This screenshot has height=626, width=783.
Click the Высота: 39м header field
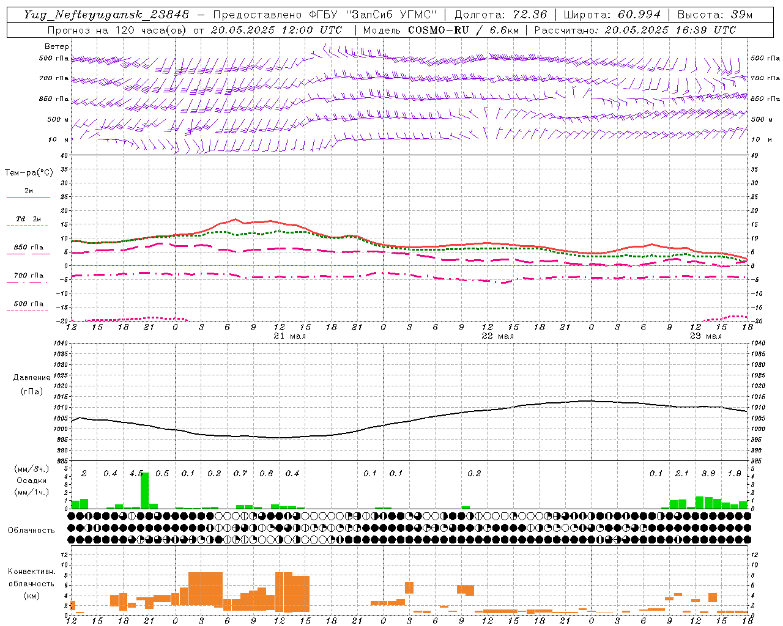coord(715,15)
